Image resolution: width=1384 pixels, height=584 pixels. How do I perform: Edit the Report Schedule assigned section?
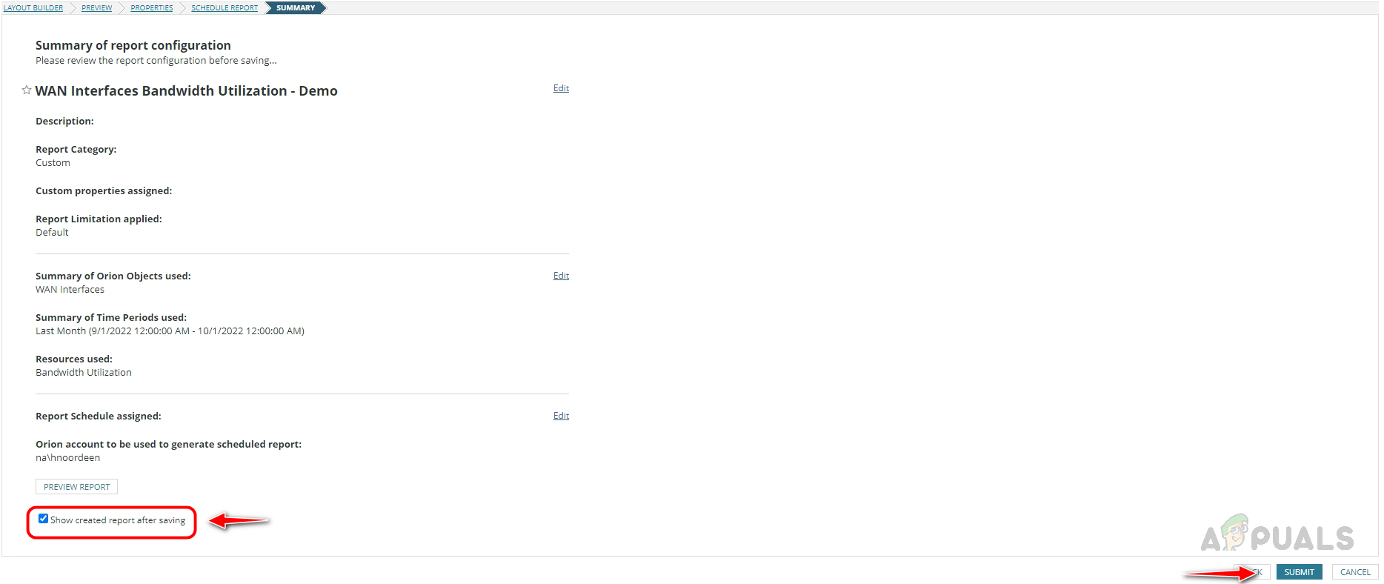[561, 416]
